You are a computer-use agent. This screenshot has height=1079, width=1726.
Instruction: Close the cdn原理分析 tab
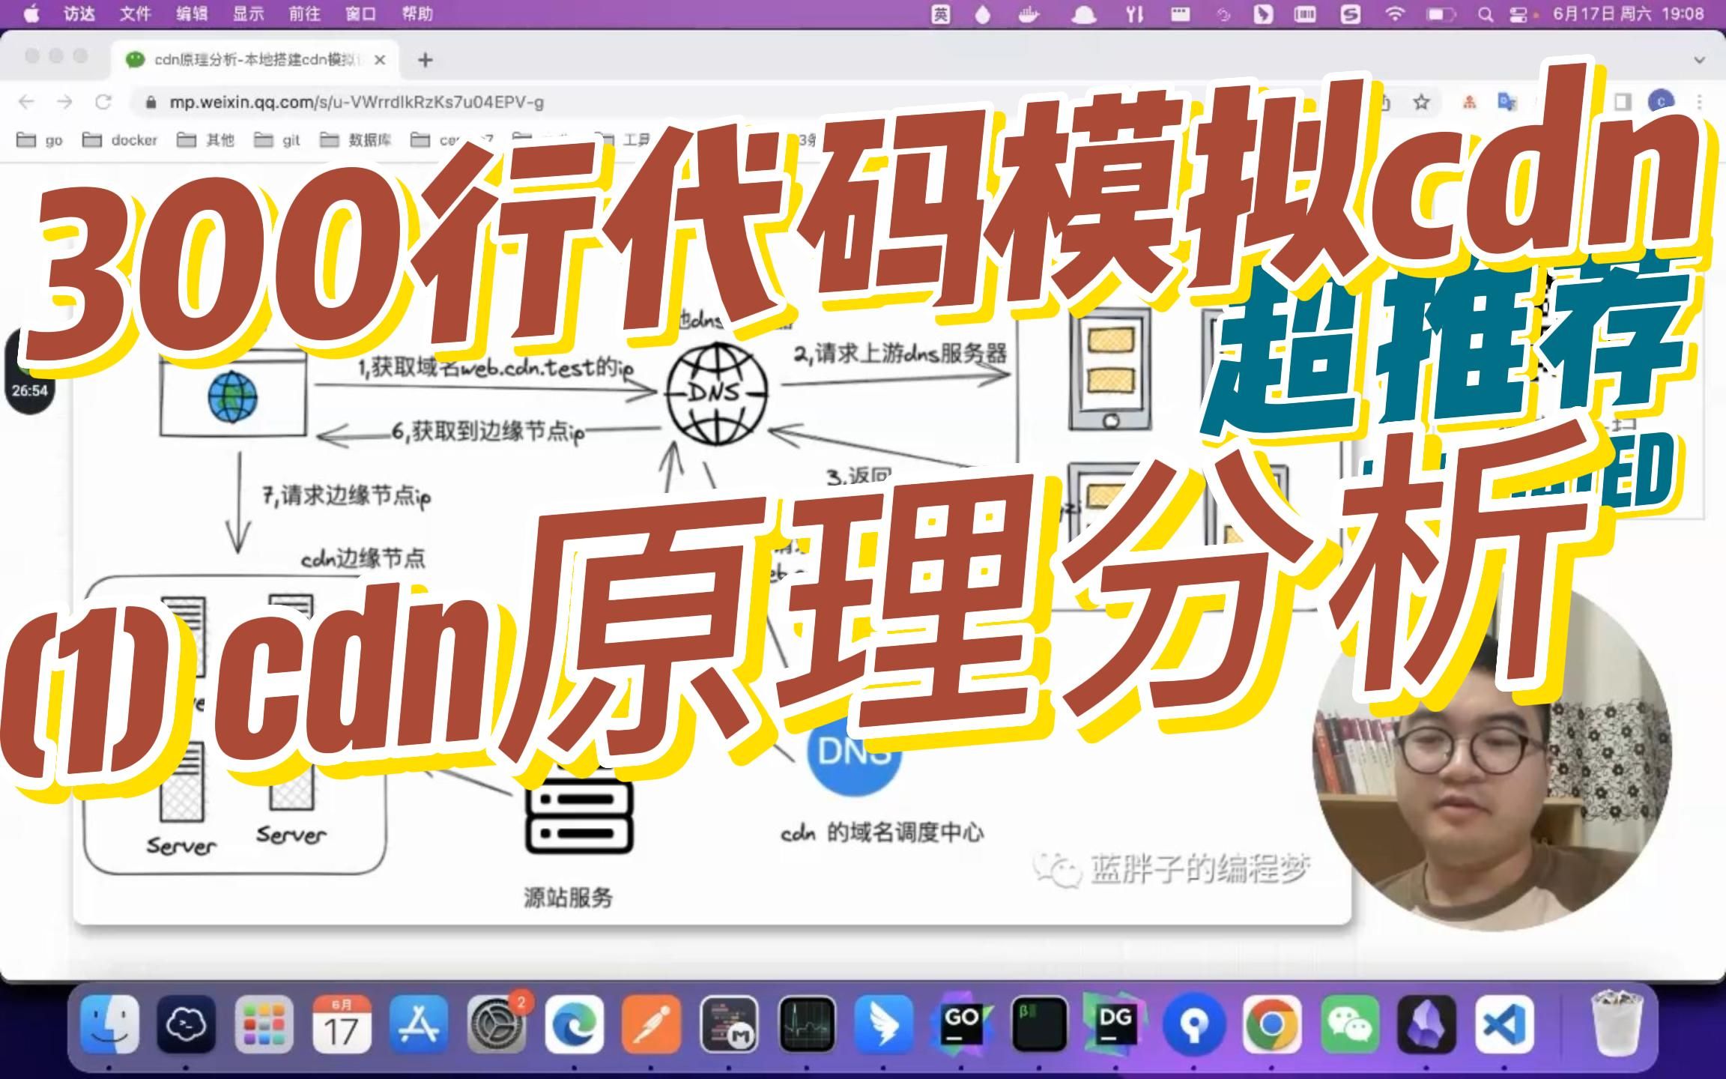point(380,60)
